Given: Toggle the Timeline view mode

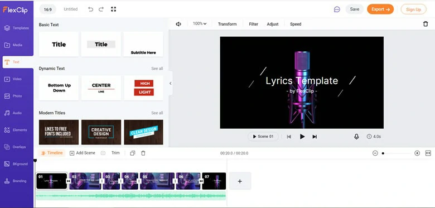Looking at the screenshot, I should click(52, 153).
